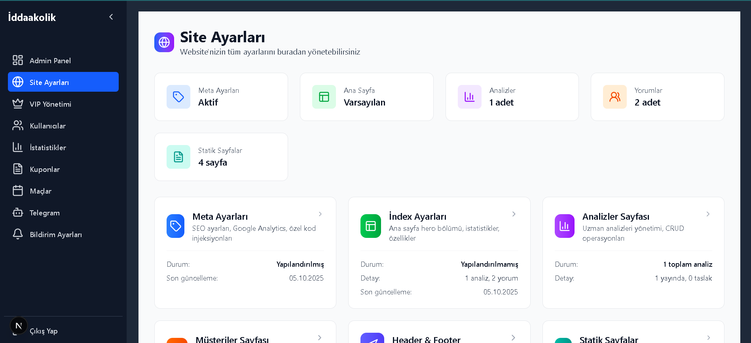Click the blue tag icon on Meta Ayarları card
Image resolution: width=751 pixels, height=343 pixels.
176,226
